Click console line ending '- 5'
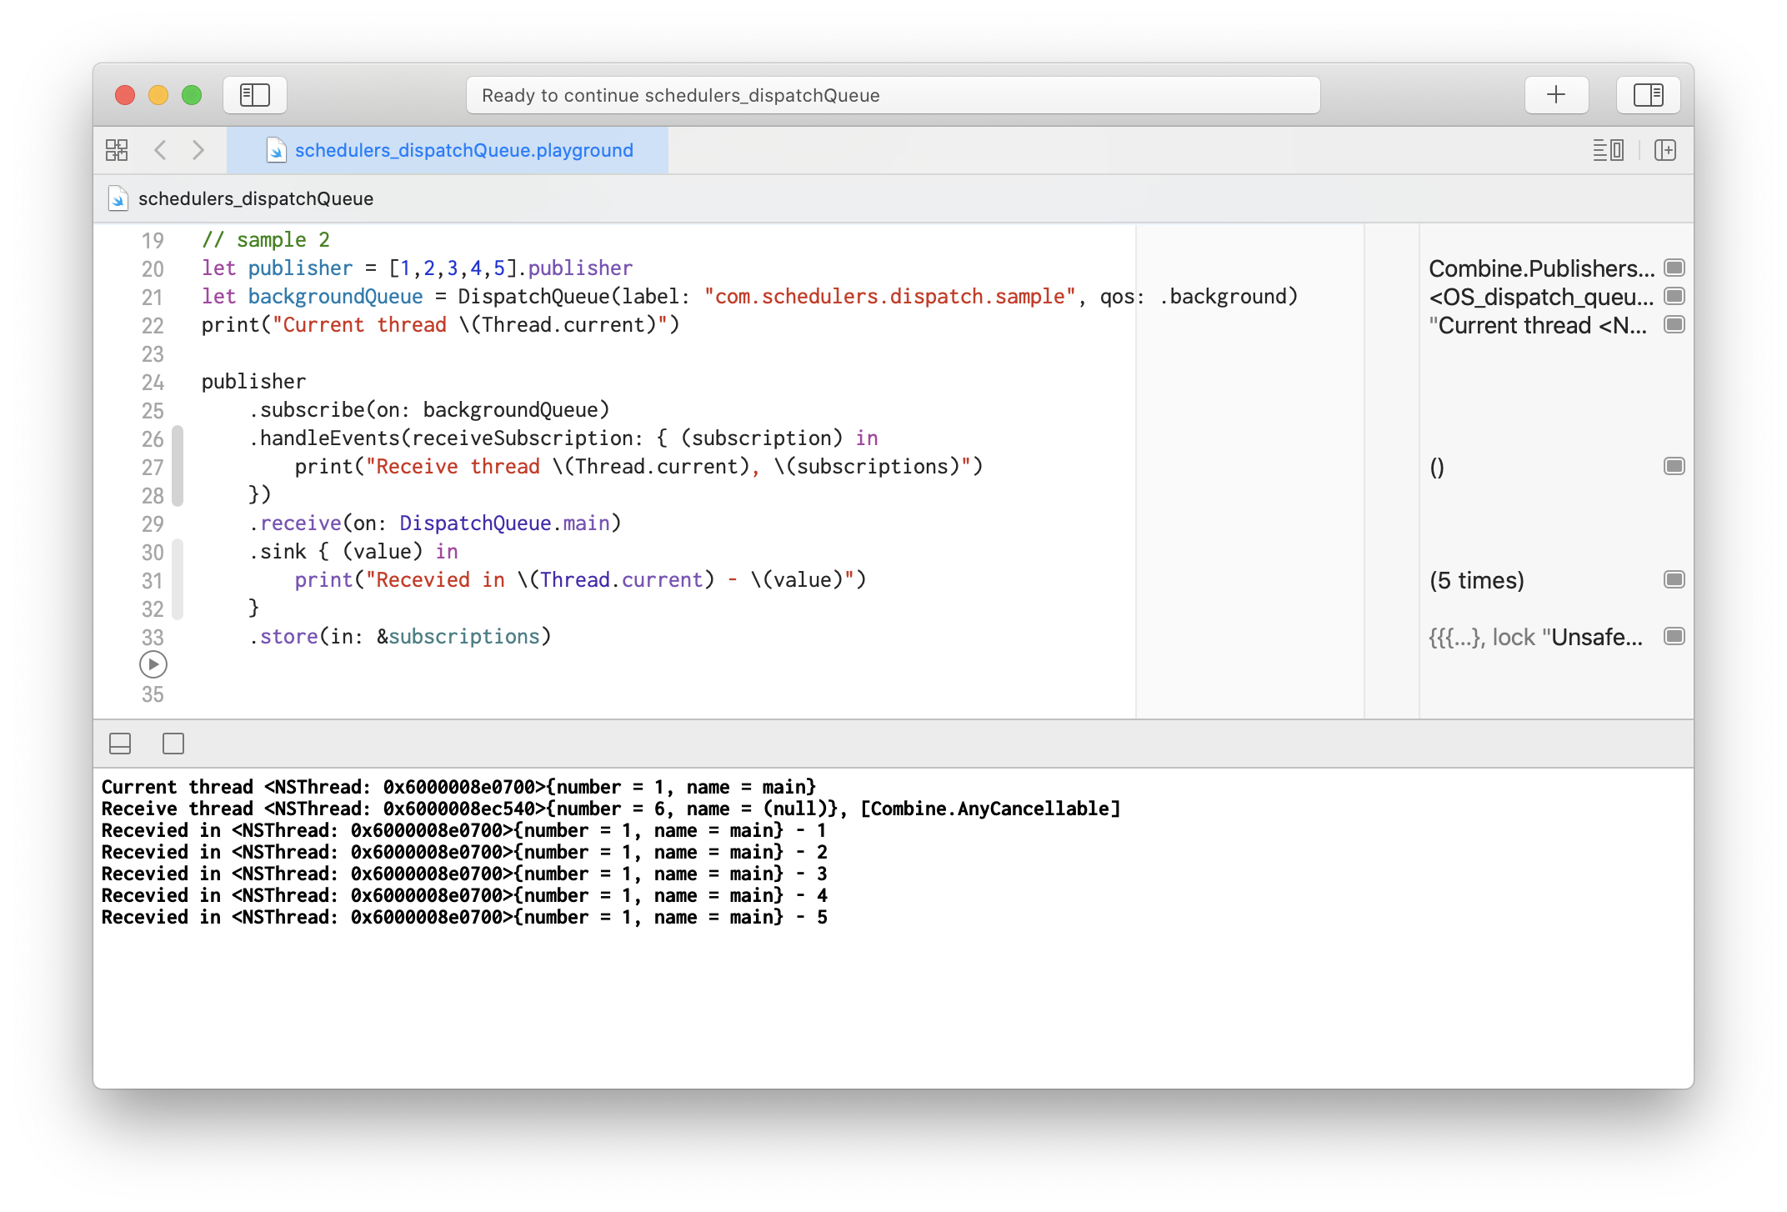This screenshot has height=1212, width=1787. click(x=464, y=917)
